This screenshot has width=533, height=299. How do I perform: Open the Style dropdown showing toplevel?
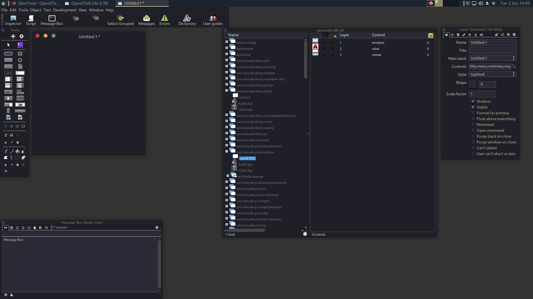tap(492, 74)
